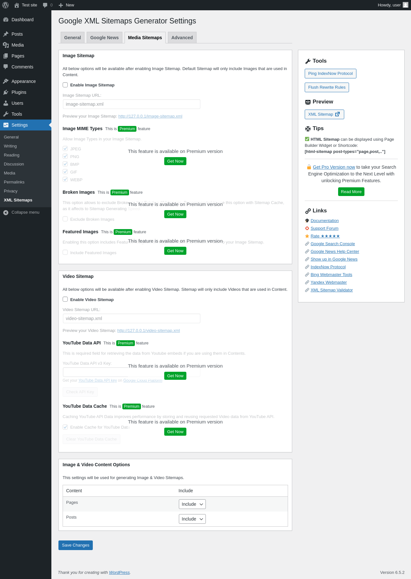
Task: Open the Posts Include dropdown
Action: pos(192,519)
